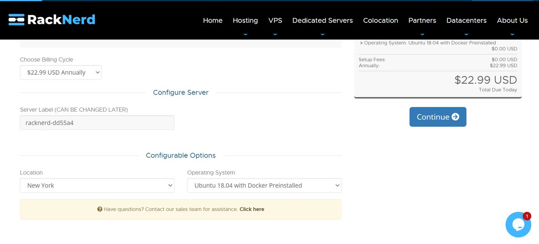The width and height of the screenshot is (539, 244).
Task: Click the 'Total Due Today' caption
Action: pos(498,90)
